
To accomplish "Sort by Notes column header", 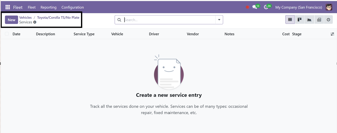I will click(229, 34).
